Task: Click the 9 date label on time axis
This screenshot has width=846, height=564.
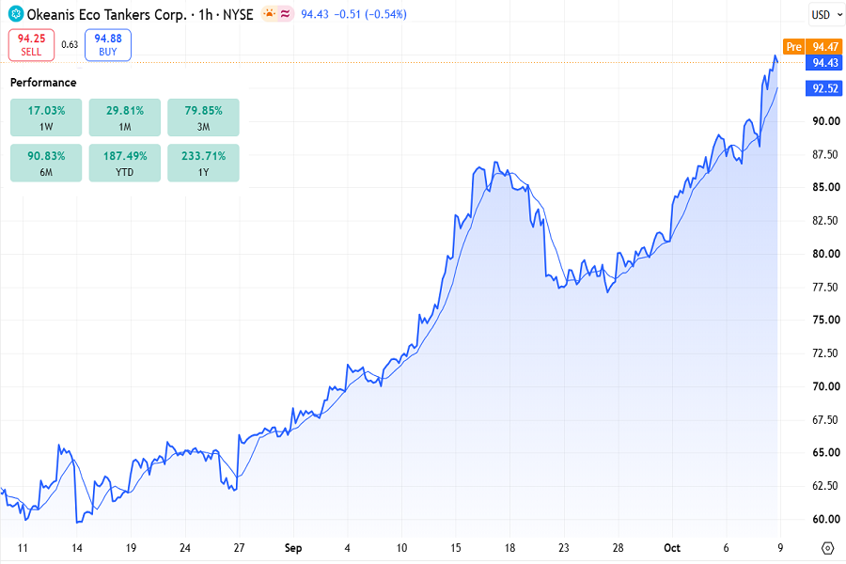Action: point(780,548)
